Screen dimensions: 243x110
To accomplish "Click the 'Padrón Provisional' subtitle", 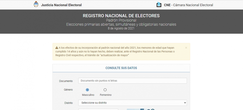I will click(x=121, y=20).
